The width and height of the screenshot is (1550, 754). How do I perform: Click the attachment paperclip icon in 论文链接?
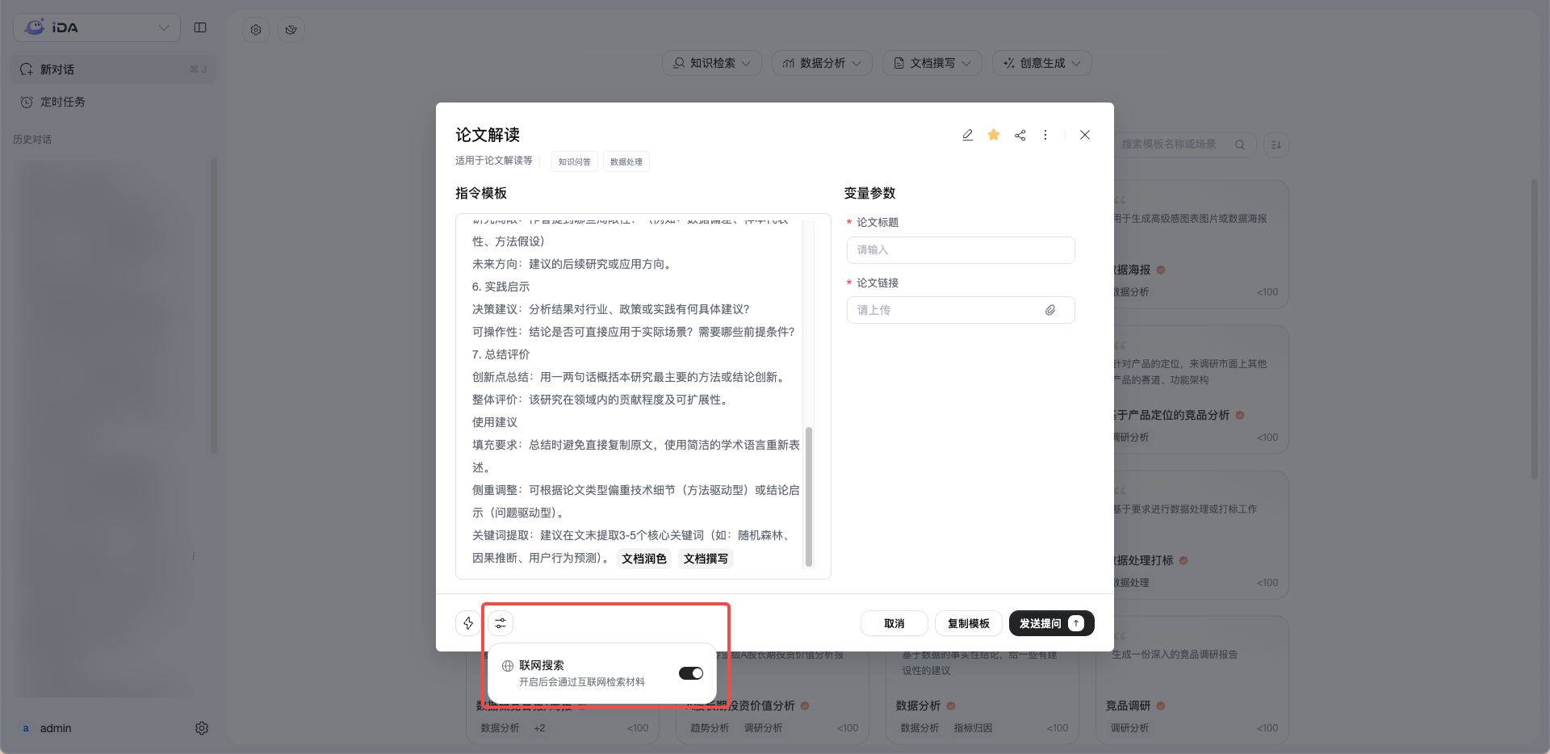(1050, 310)
